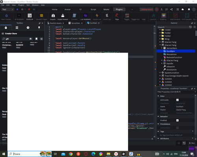Click the Explorer search history icon
The image size is (197, 157).
[190, 27]
